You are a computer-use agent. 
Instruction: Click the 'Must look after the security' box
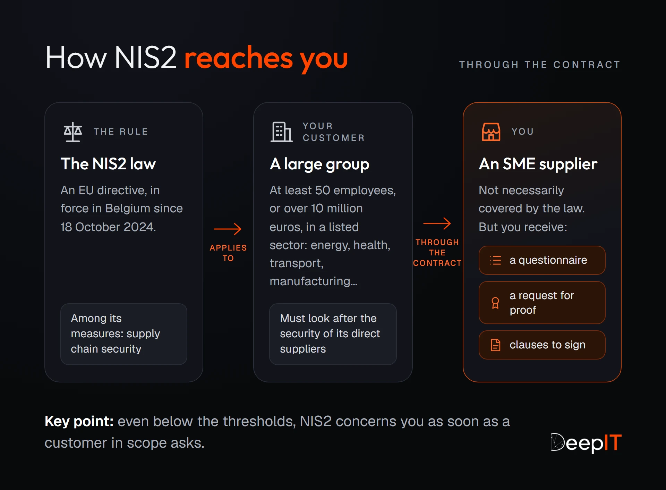coord(333,334)
